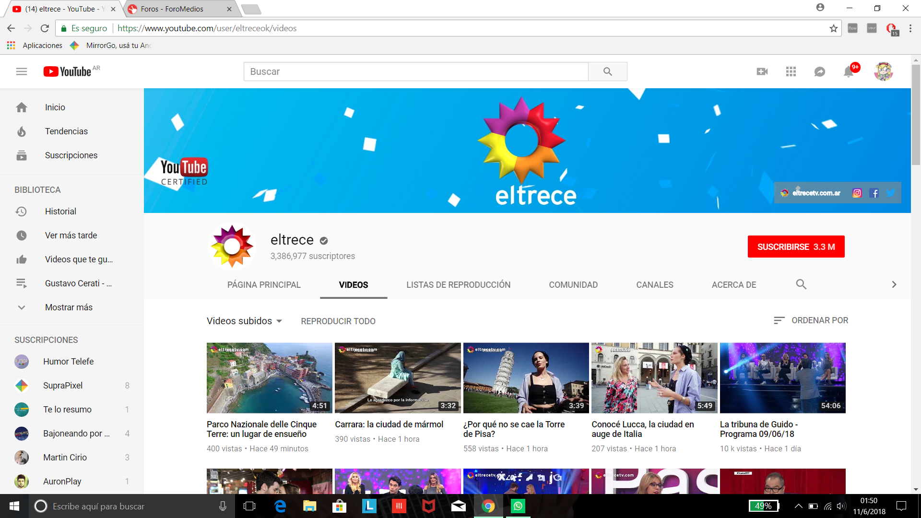Play the Conocé Lucca video
921x518 pixels.
pyautogui.click(x=654, y=378)
